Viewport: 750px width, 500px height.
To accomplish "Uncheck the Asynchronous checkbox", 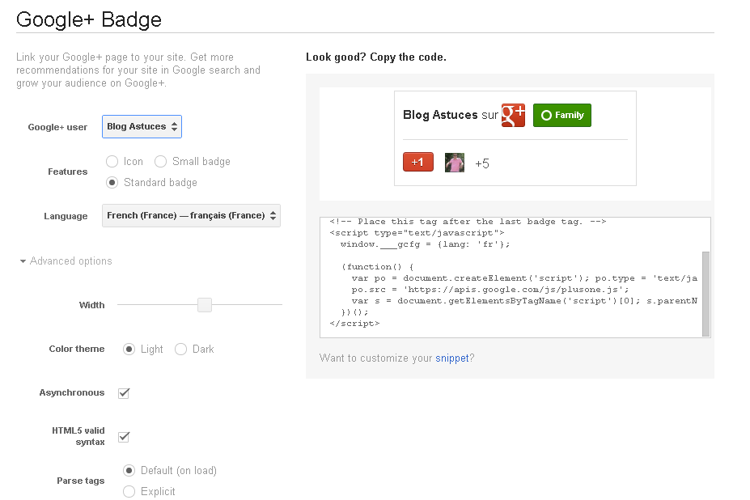I will (x=124, y=393).
